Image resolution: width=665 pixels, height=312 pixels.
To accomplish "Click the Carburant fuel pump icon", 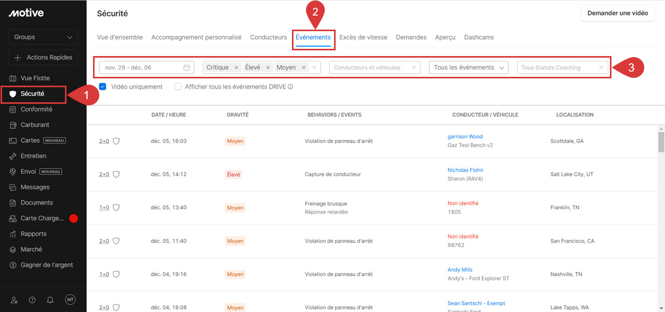I will (13, 125).
